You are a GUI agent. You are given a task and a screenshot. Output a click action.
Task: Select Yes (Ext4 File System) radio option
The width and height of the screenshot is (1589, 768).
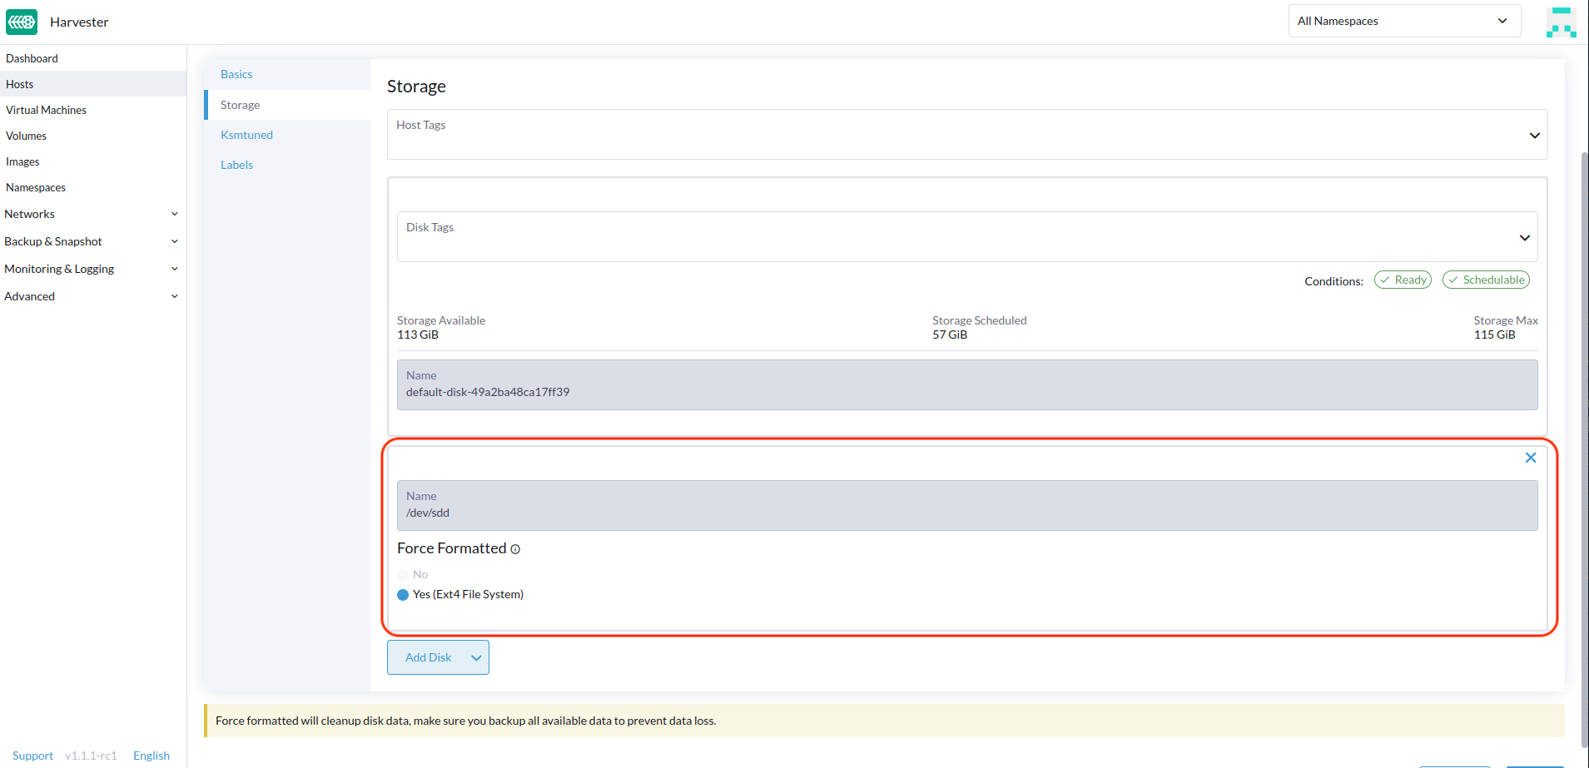[x=403, y=595]
